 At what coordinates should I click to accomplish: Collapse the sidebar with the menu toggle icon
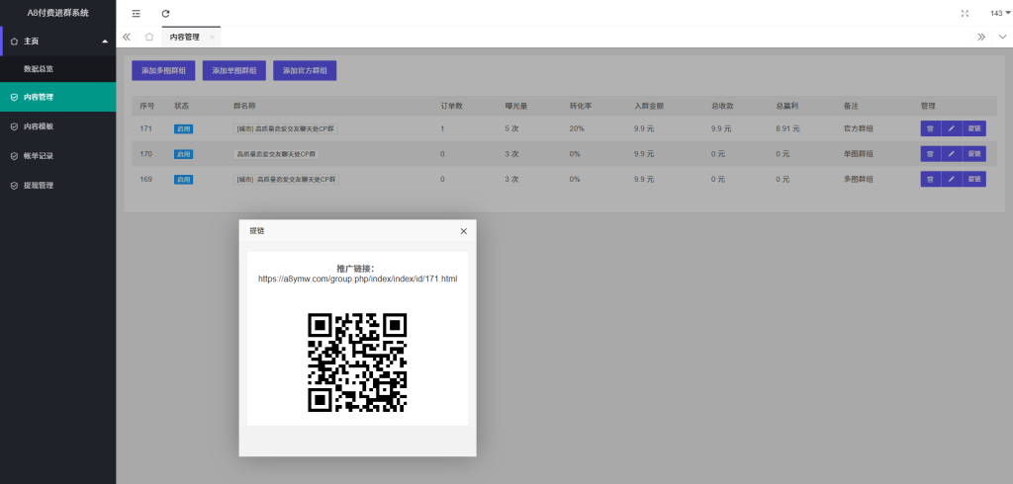pos(136,14)
